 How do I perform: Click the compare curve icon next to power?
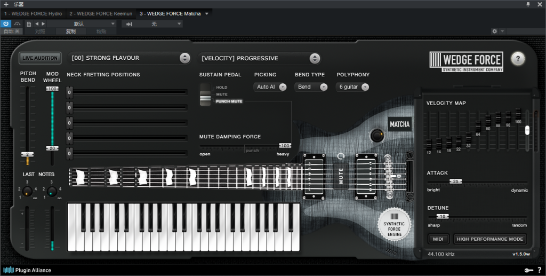pyautogui.click(x=17, y=23)
